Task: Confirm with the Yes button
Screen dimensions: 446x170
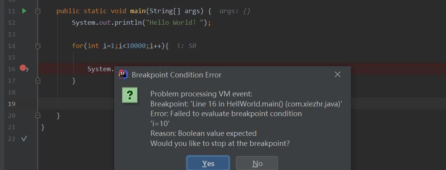Action: 208,164
